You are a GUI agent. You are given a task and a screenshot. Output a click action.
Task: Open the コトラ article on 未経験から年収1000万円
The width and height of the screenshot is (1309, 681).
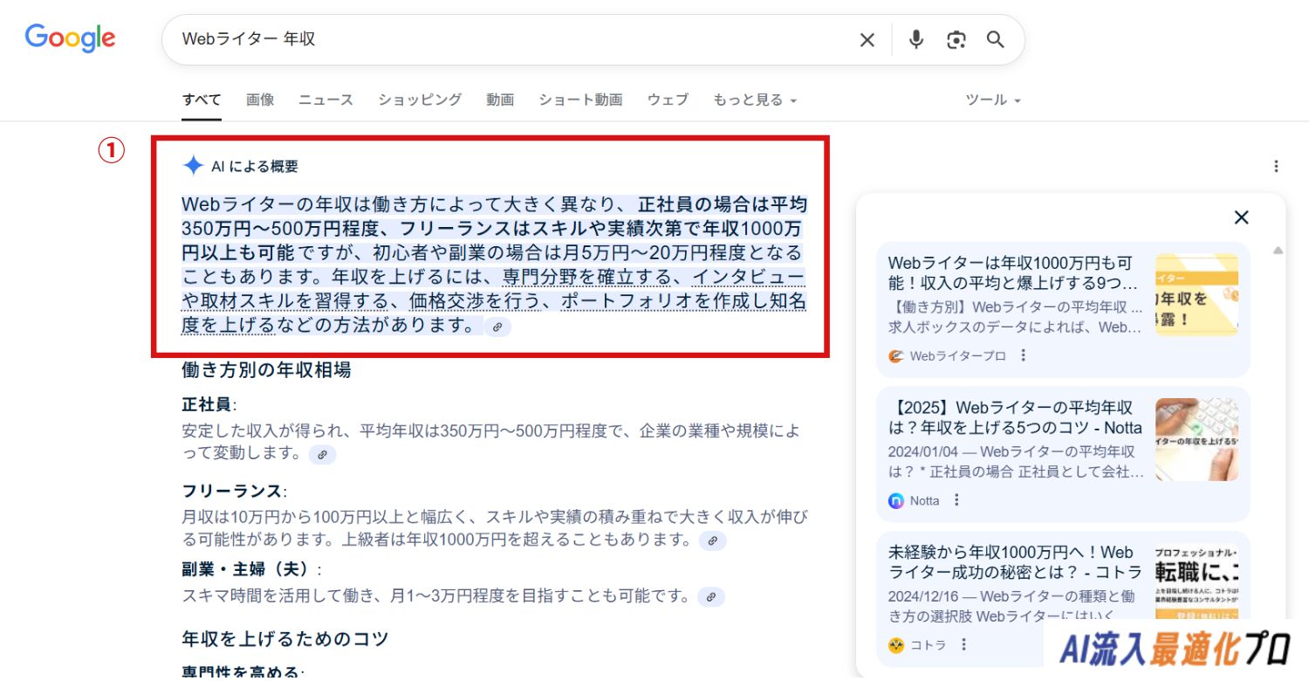coord(1014,562)
